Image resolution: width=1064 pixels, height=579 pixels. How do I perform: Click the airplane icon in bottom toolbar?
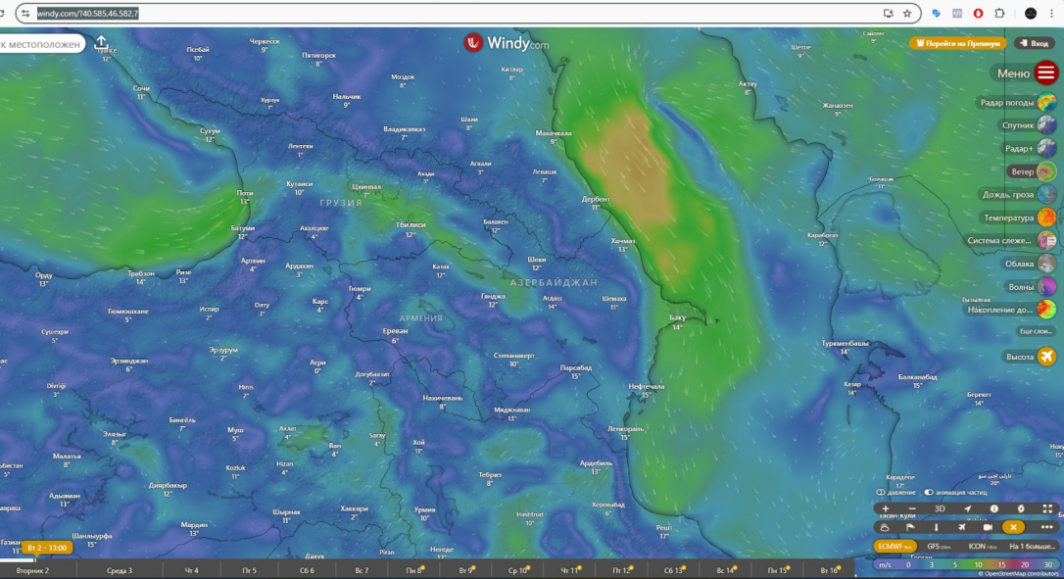click(961, 527)
